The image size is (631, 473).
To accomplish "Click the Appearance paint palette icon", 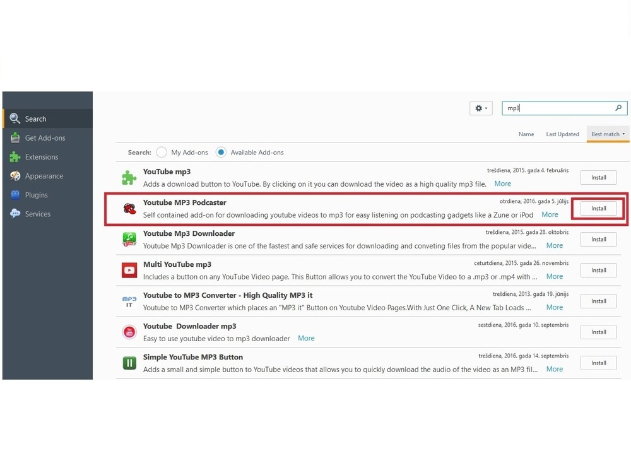I will 15,176.
